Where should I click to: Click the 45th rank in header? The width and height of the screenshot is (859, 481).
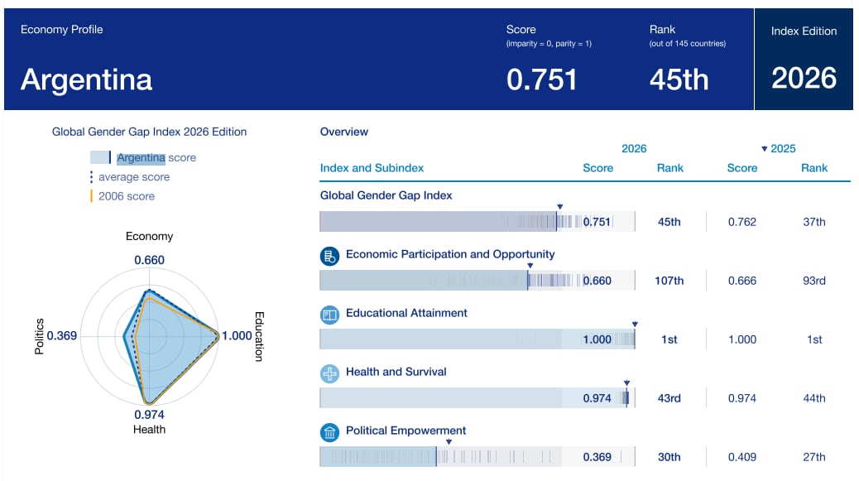pos(679,79)
